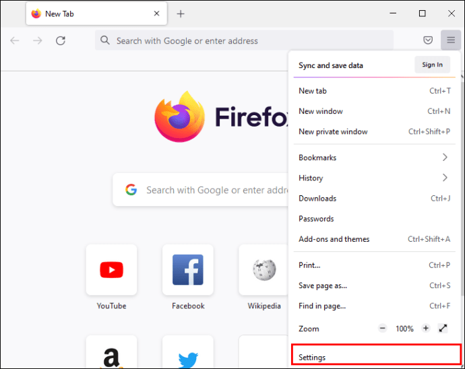This screenshot has width=465, height=369.
Task: Zoom in with the plus button
Action: [x=425, y=329]
